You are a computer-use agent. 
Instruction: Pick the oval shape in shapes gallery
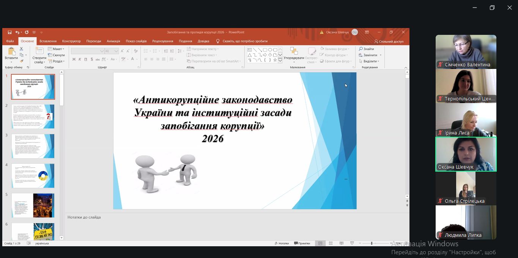[270, 50]
